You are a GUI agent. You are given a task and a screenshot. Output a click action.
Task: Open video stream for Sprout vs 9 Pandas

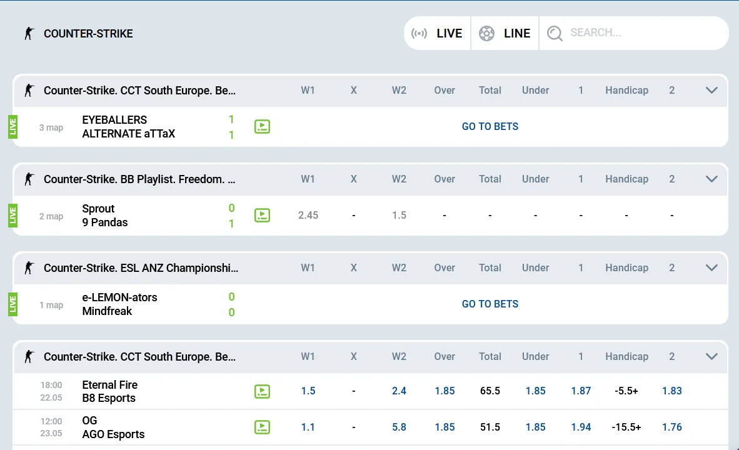262,216
